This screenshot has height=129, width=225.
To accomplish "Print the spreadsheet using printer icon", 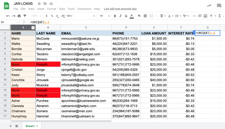I will [x=19, y=16].
